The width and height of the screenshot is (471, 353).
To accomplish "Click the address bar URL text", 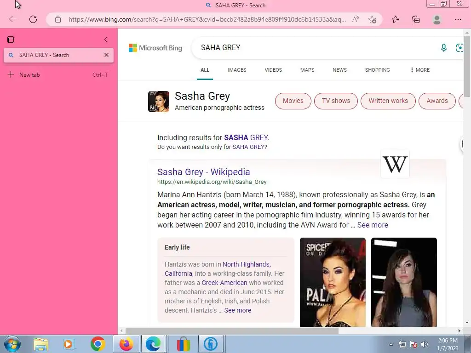I will click(207, 19).
